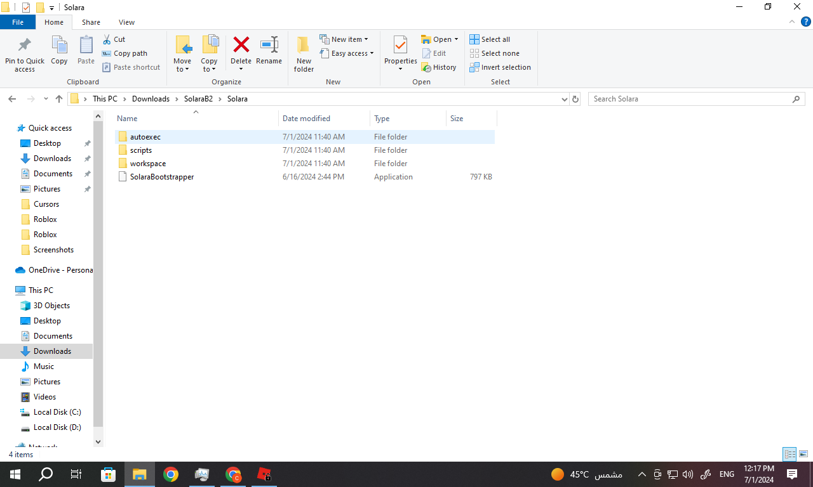Select the autoexec folder
The width and height of the screenshot is (813, 487).
305,137
